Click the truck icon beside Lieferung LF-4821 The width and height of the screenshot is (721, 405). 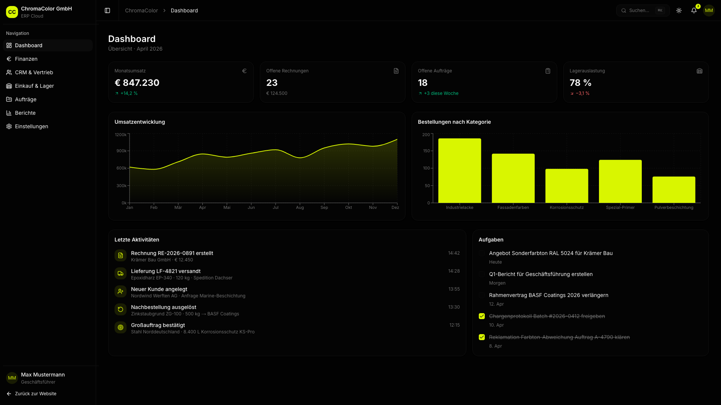120,273
